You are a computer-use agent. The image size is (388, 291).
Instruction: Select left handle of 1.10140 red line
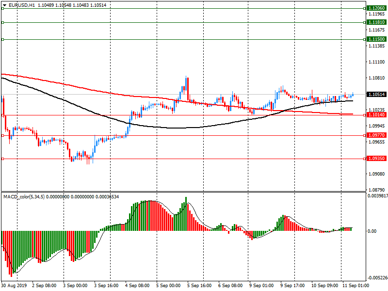(3, 115)
